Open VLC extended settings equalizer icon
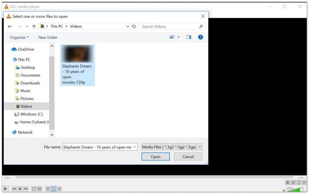The width and height of the screenshot is (309, 194). (x=40, y=189)
